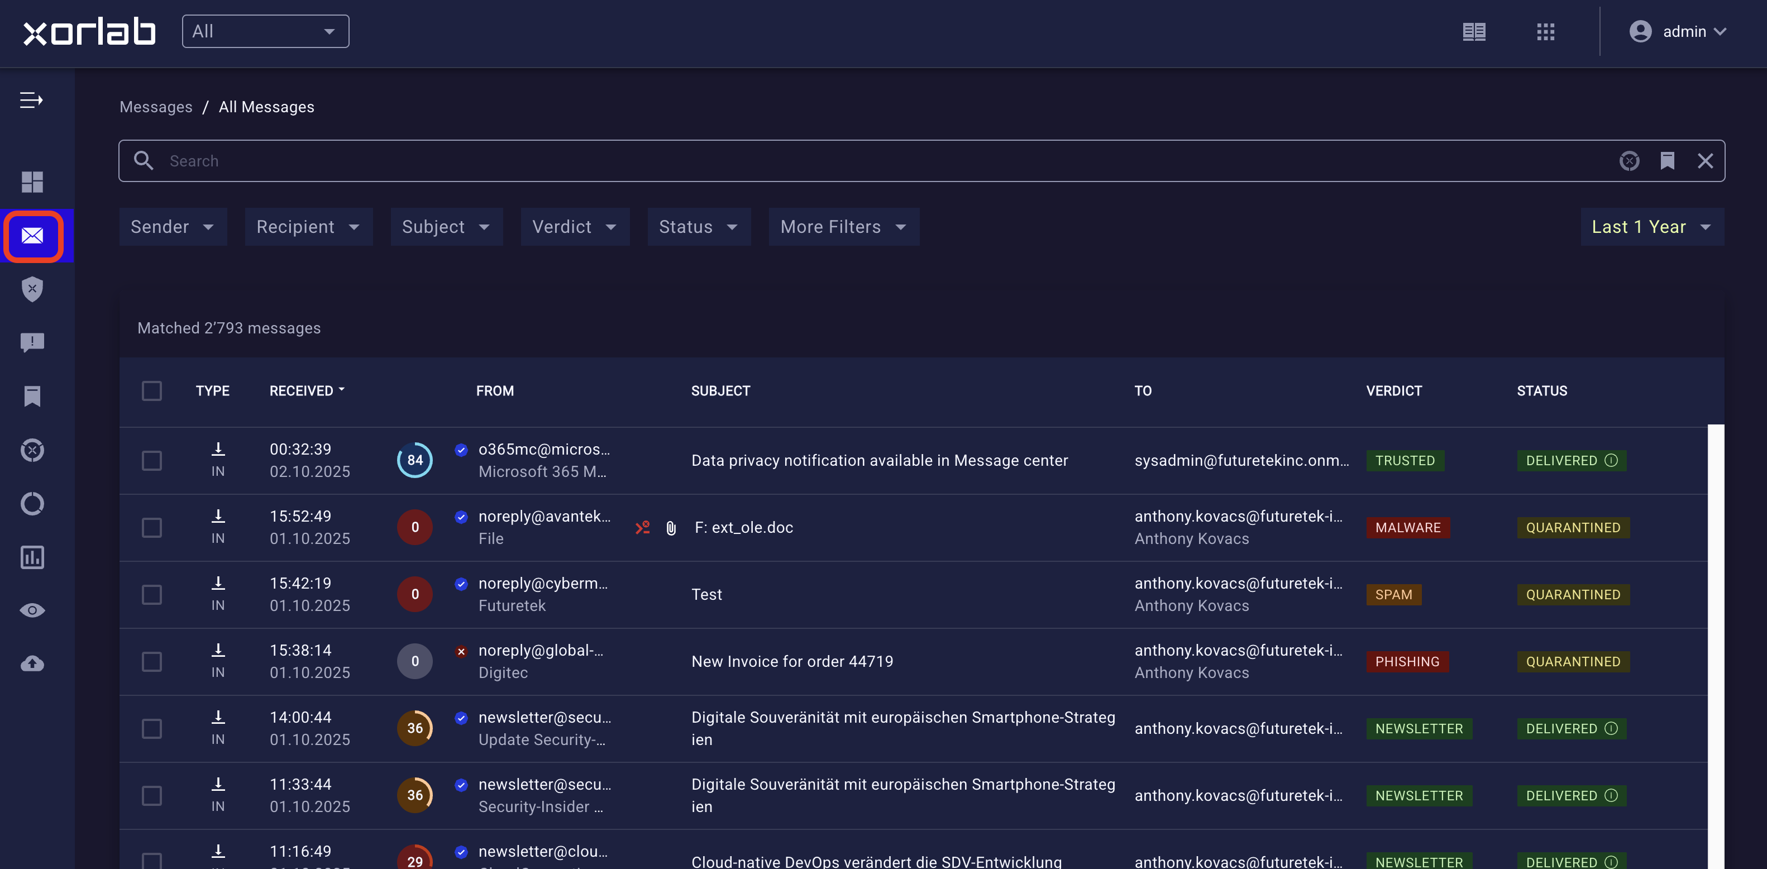Viewport: 1767px width, 869px height.
Task: Open the apps grid icon in header
Action: (1545, 31)
